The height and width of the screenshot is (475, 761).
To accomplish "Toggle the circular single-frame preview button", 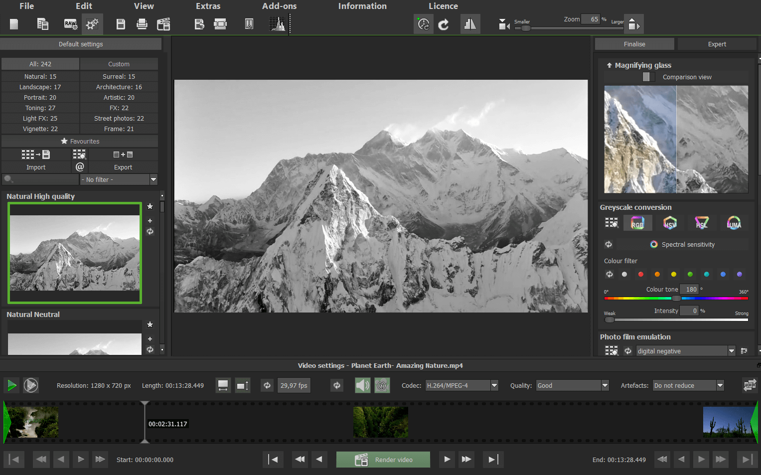I will pyautogui.click(x=31, y=385).
